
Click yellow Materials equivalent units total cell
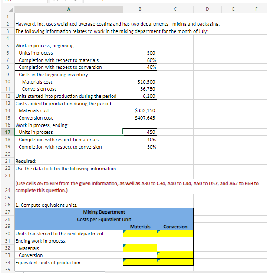click(x=140, y=262)
